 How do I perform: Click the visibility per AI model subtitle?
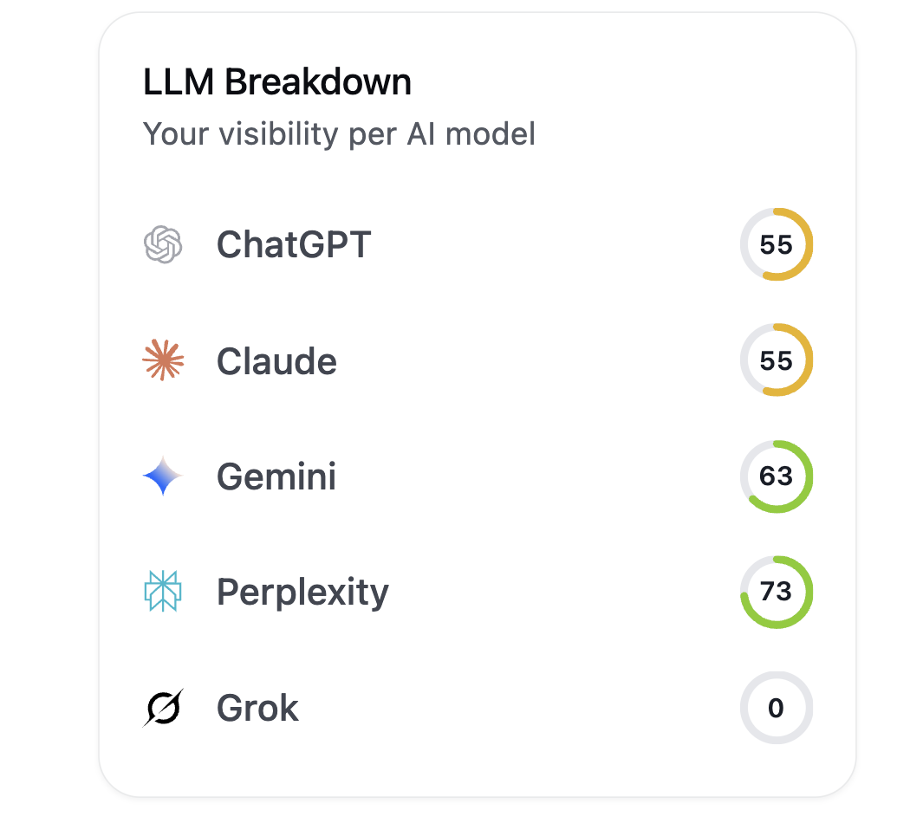click(x=339, y=134)
